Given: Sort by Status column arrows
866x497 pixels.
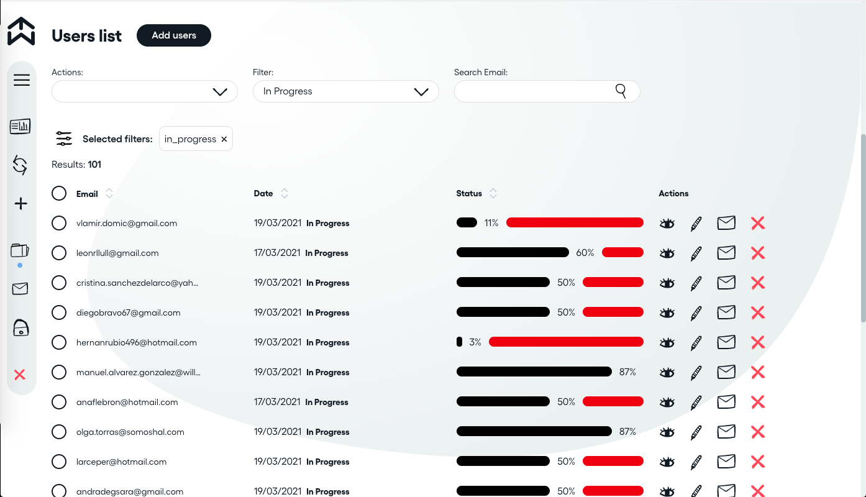Looking at the screenshot, I should (x=493, y=193).
